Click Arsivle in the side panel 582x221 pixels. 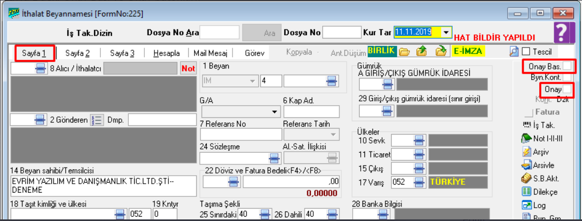(538, 165)
